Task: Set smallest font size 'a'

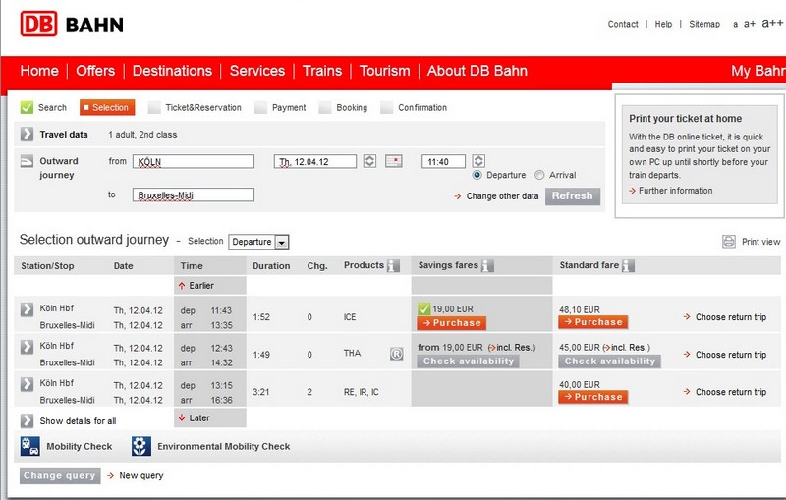Action: coord(735,24)
